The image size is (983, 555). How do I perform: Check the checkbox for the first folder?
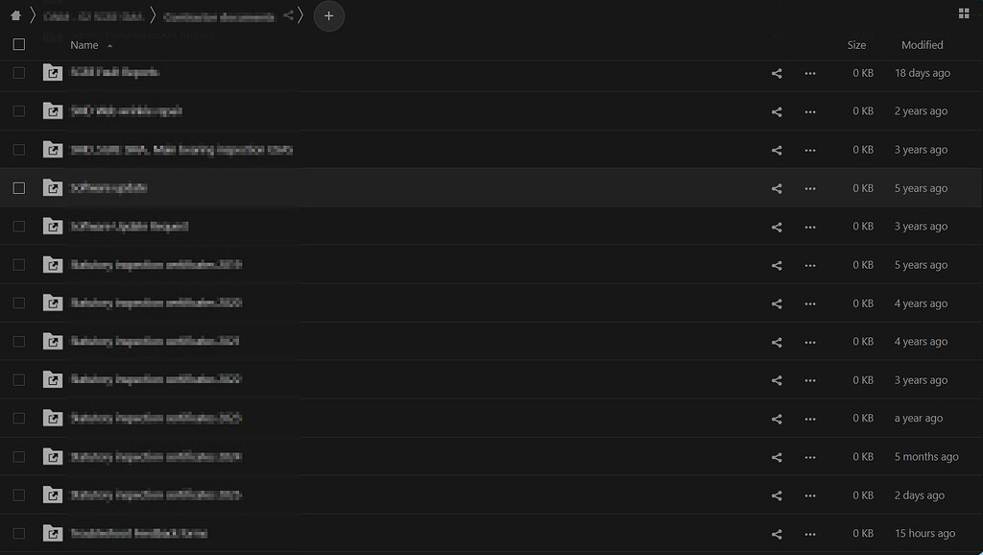(19, 72)
